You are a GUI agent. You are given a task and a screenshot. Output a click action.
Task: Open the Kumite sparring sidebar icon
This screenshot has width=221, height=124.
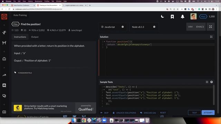click(x=4, y=43)
